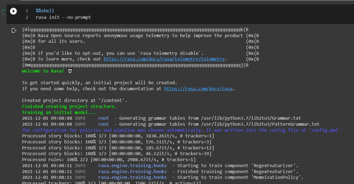The width and height of the screenshot is (354, 184).
Task: Click the green execution success checkmark
Action: tap(3, 10)
